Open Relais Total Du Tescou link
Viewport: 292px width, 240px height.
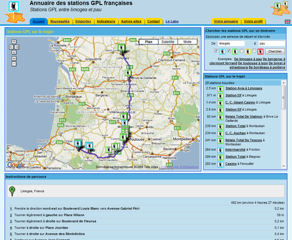point(244,140)
